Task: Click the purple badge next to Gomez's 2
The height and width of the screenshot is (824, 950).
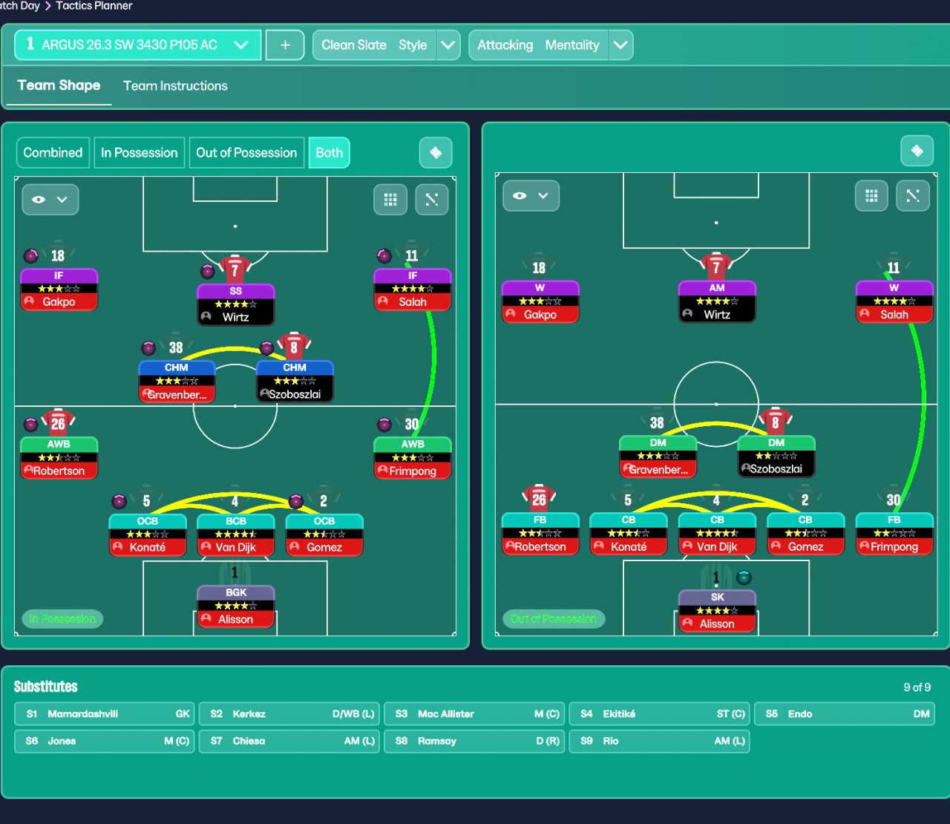Action: click(x=295, y=501)
